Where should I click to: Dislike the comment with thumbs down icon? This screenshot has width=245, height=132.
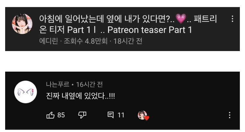pyautogui.click(x=82, y=115)
